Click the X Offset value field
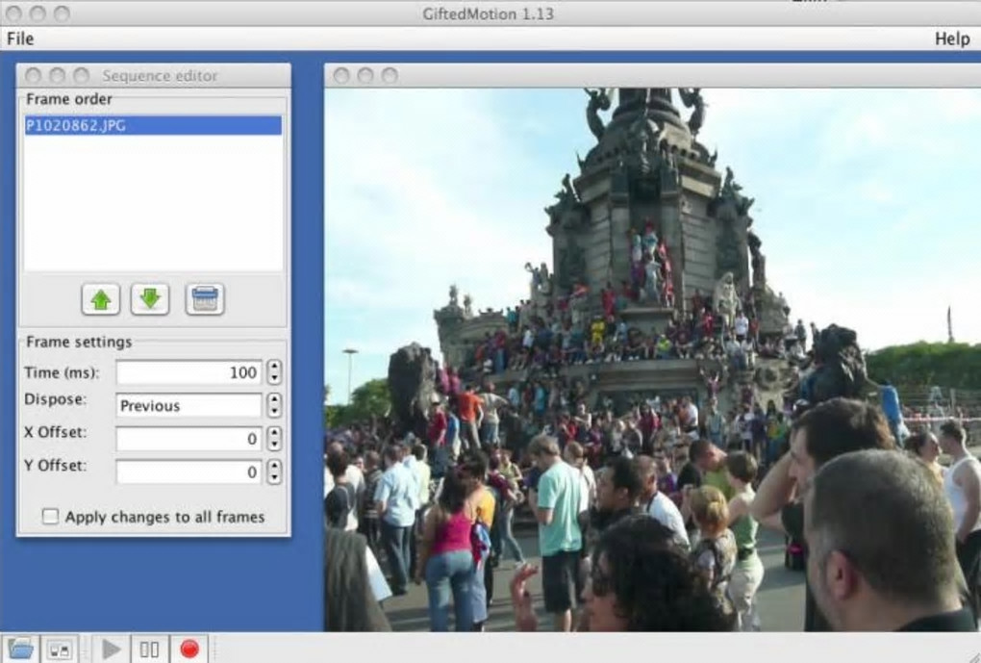This screenshot has height=663, width=981. (189, 439)
